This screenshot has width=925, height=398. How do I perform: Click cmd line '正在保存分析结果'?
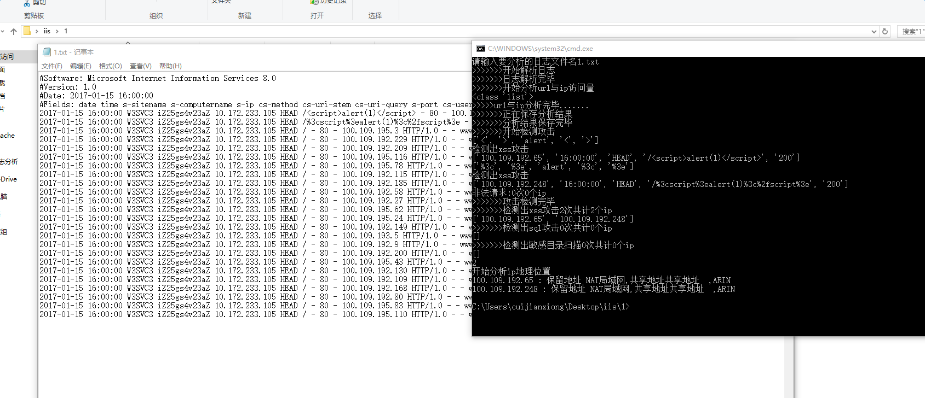click(x=522, y=114)
